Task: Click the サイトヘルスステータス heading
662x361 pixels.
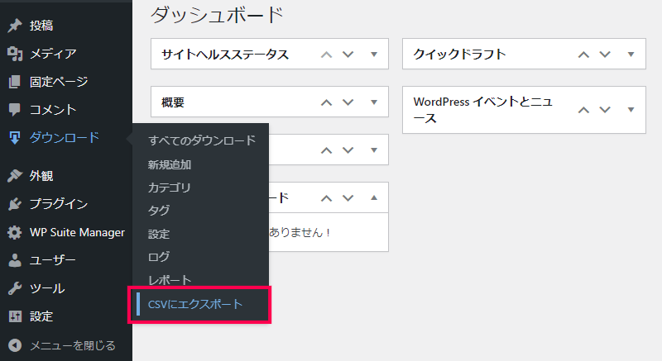Action: (225, 55)
